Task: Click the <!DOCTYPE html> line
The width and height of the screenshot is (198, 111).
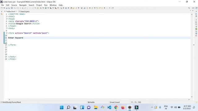Action: pyautogui.click(x=17, y=14)
